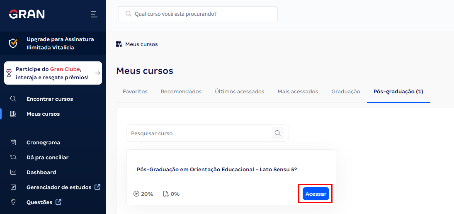This screenshot has width=454, height=214.
Task: Click Upgrade para Assinatura Ilimitada Vitalícia
Action: coord(60,44)
